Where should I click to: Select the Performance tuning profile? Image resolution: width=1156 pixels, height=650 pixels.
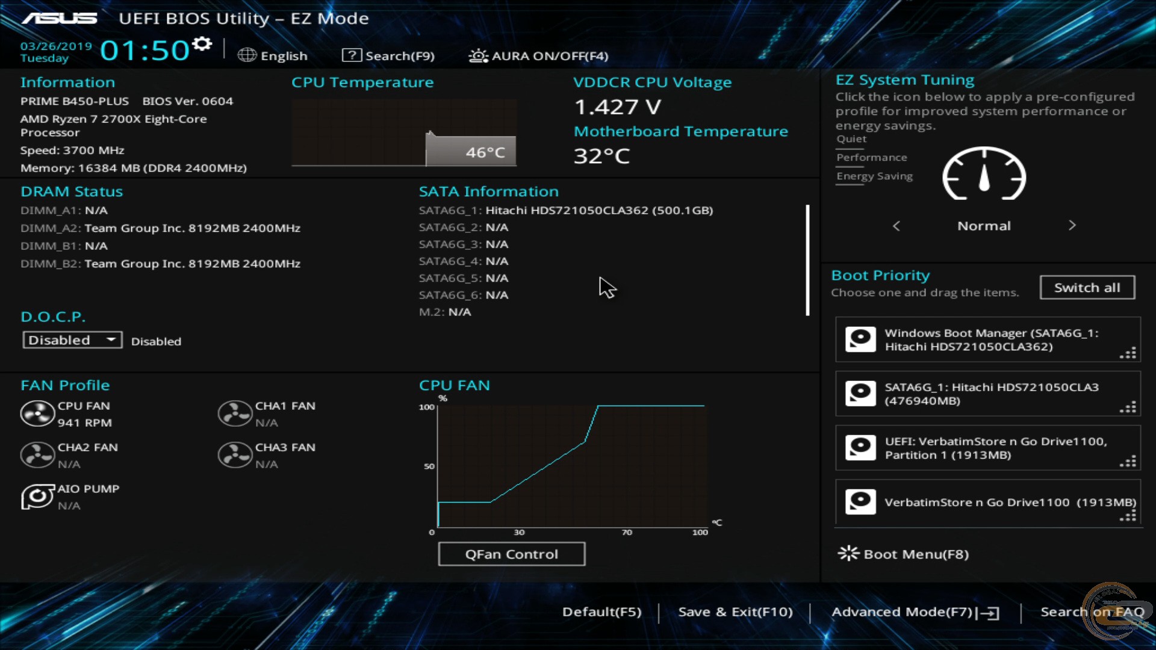pyautogui.click(x=871, y=157)
